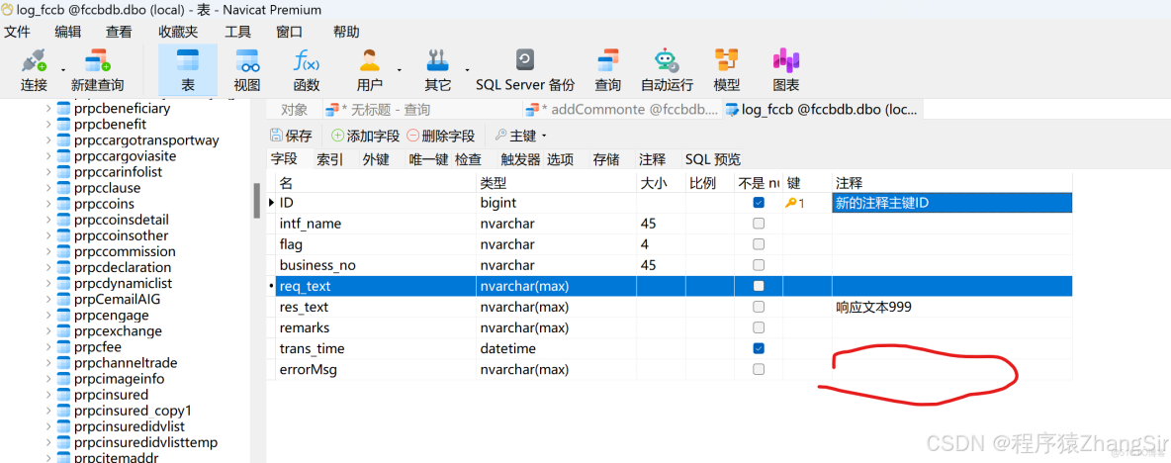Toggle the not-null checkbox for intf_name

tap(759, 224)
